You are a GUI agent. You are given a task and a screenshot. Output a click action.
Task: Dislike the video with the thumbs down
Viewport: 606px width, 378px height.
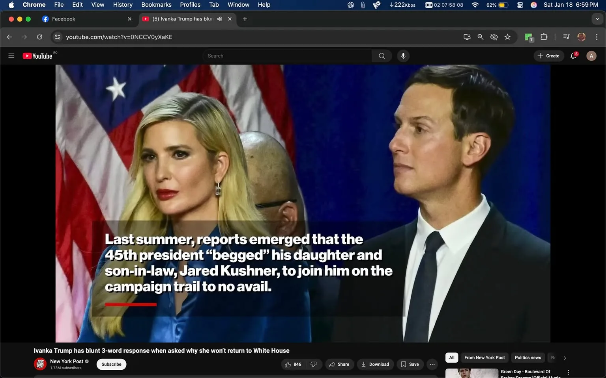tap(314, 364)
